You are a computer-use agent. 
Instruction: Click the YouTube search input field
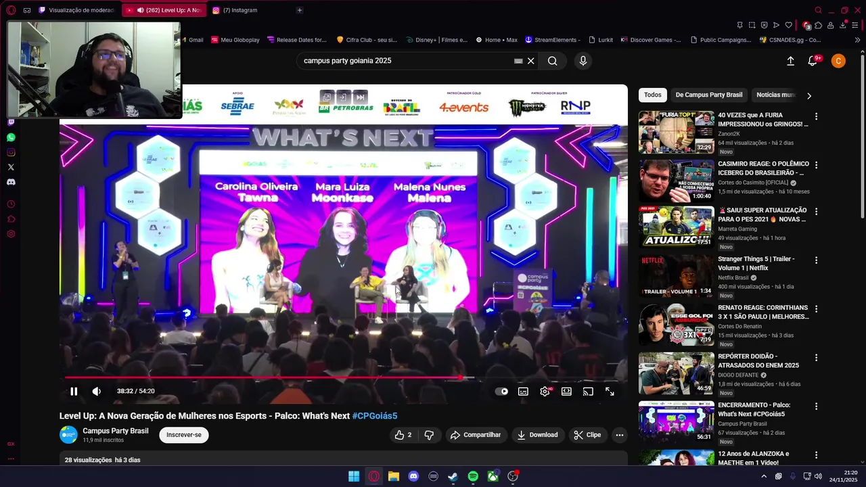[406, 61]
